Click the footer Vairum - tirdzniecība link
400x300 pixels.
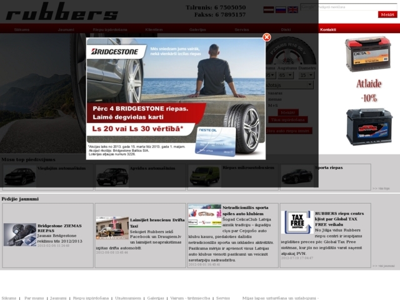pyautogui.click(x=190, y=298)
